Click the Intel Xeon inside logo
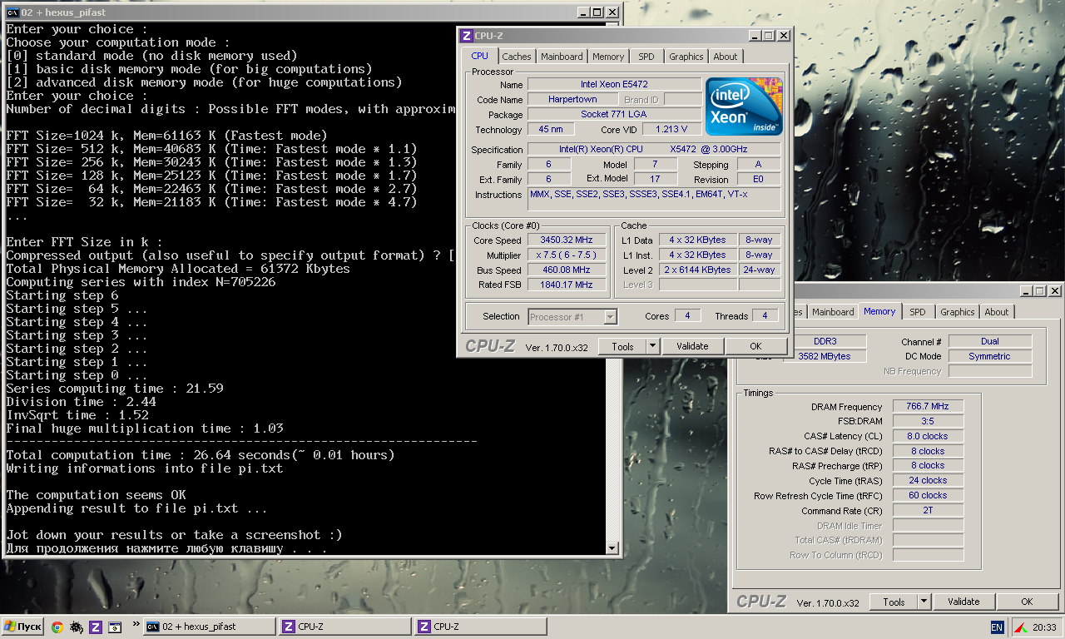The height and width of the screenshot is (639, 1065). pos(744,106)
